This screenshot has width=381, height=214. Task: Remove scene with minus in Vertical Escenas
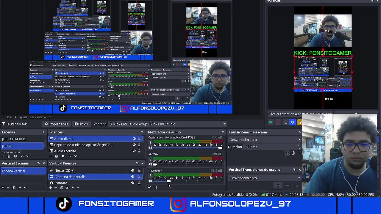tap(8, 188)
